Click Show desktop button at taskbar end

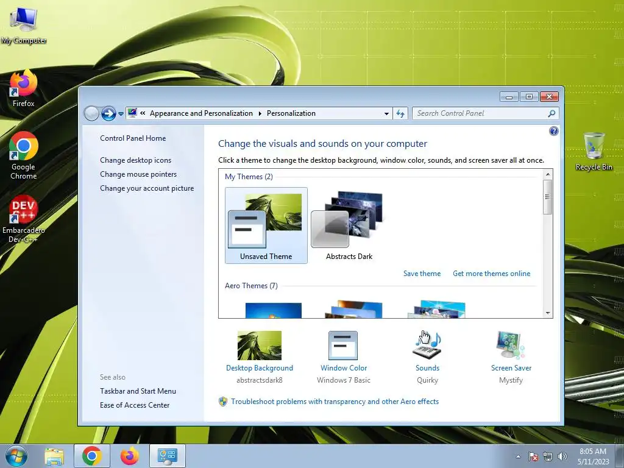(621, 456)
